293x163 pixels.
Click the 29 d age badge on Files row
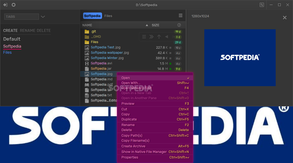[x=178, y=42]
